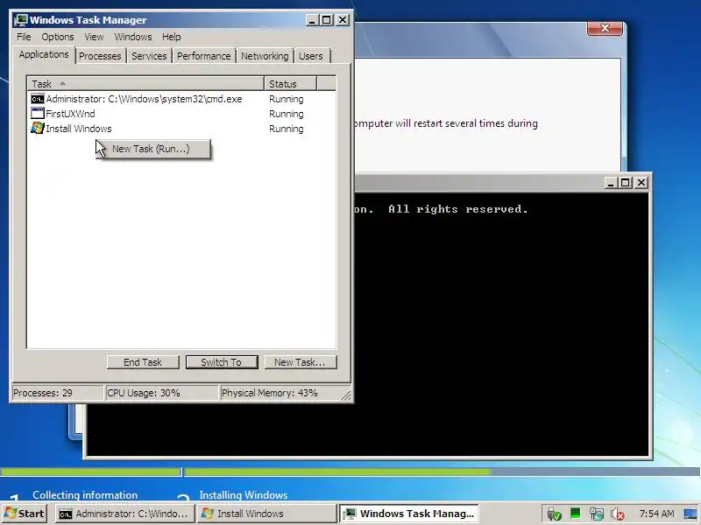Switch to the Users tab
This screenshot has height=525, width=701.
click(x=311, y=56)
